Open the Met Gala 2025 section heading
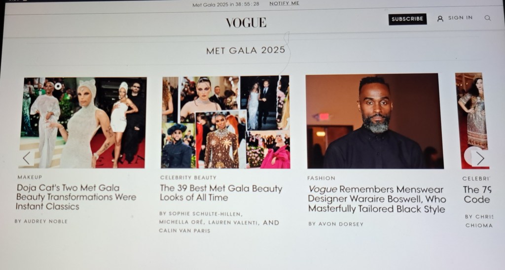This screenshot has width=505, height=270. [246, 50]
